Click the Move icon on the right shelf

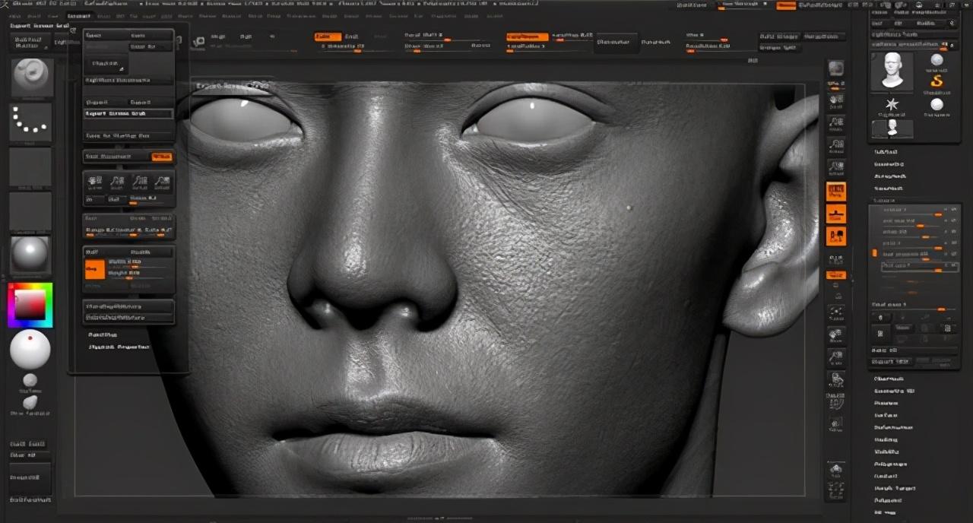835,334
